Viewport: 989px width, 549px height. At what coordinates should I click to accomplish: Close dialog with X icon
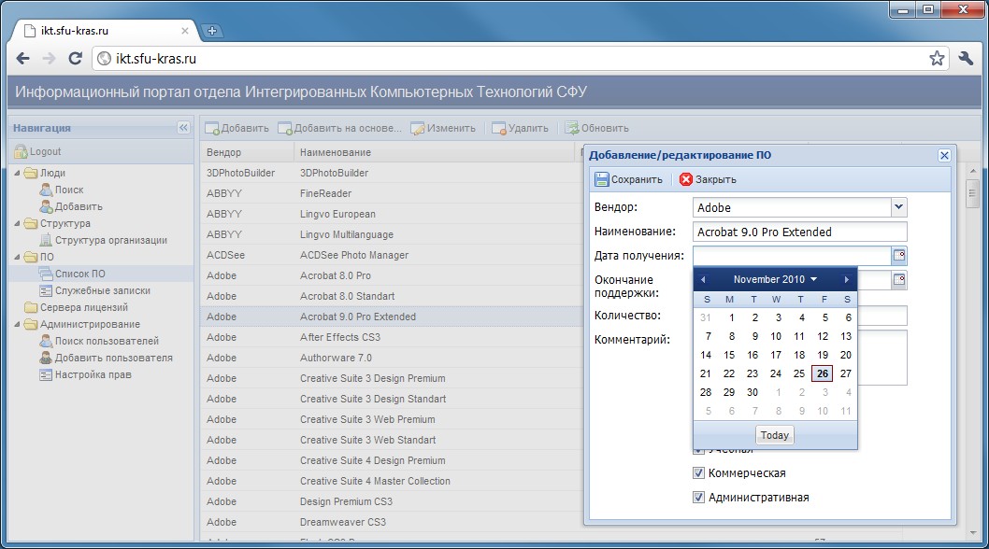[944, 155]
